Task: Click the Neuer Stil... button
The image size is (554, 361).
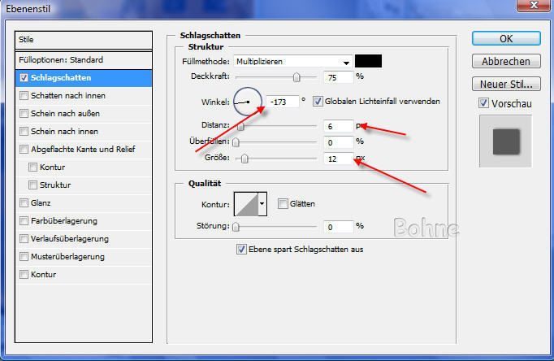Action: [x=505, y=84]
